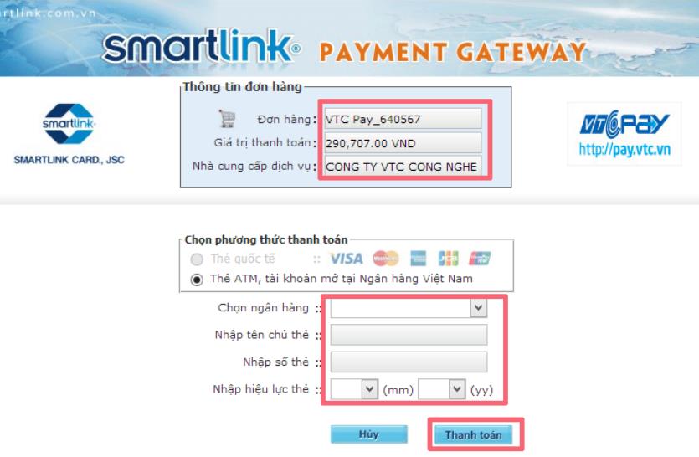Image resolution: width=699 pixels, height=457 pixels.
Task: Focus the Nhập số thẻ field
Action: point(409,362)
